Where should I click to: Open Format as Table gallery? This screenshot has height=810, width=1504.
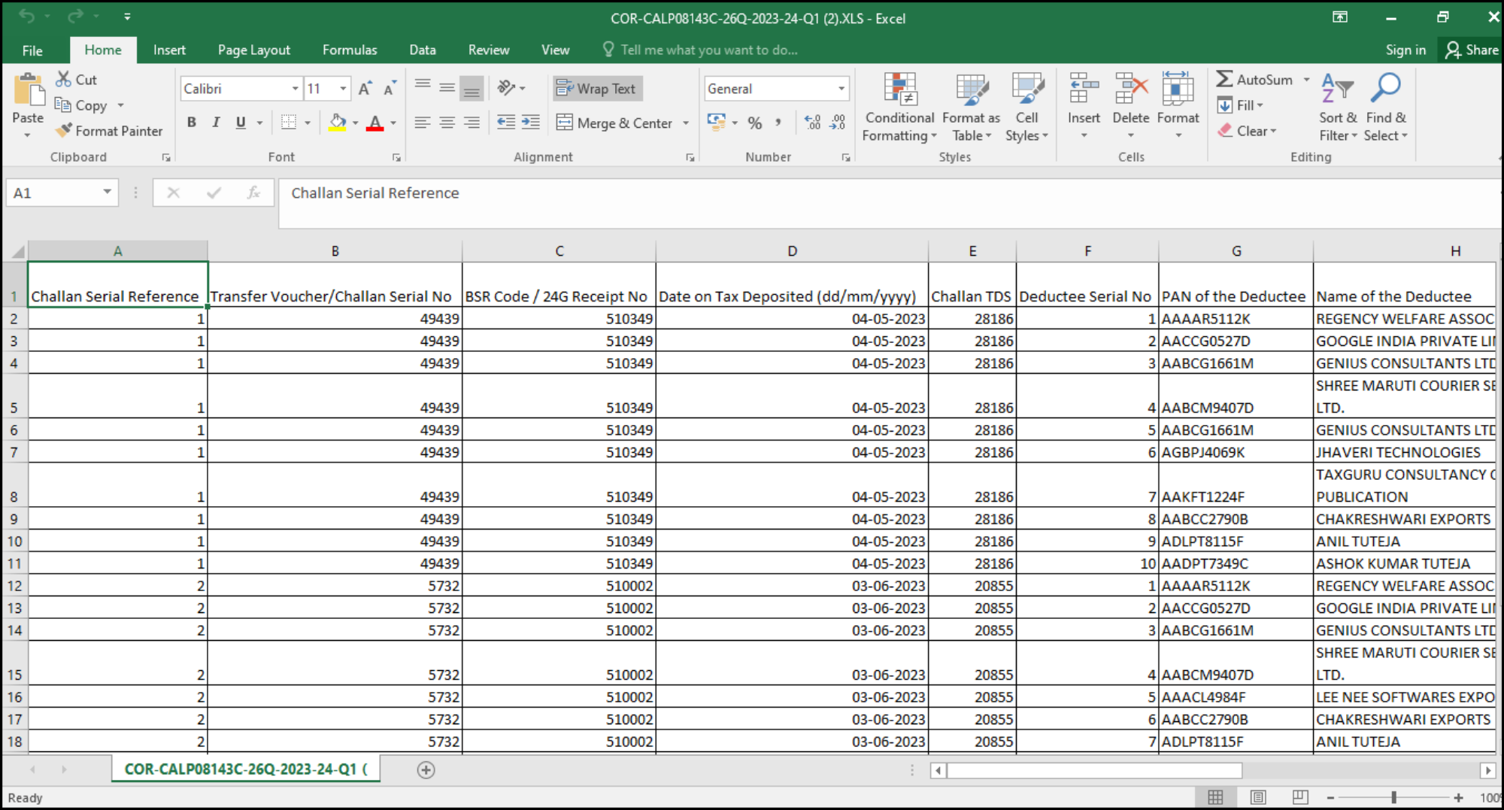click(971, 107)
